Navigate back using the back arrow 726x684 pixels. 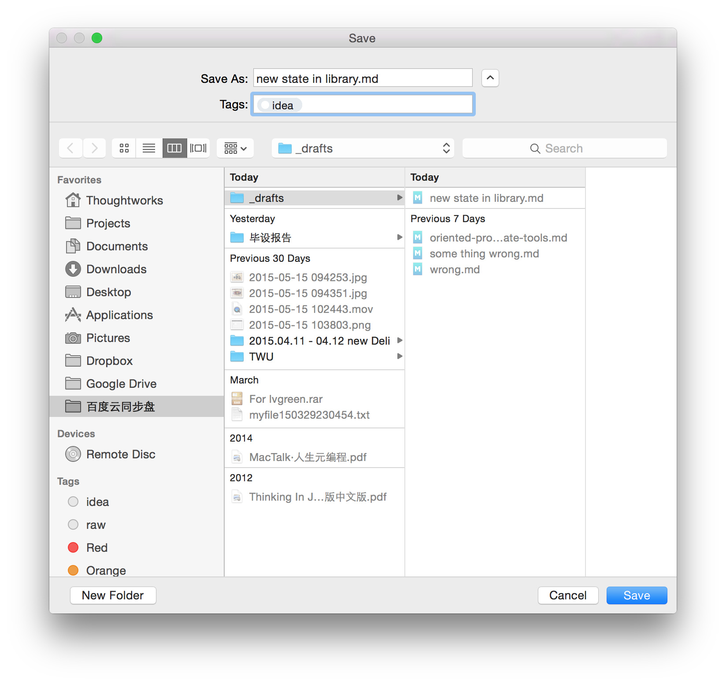pos(70,148)
